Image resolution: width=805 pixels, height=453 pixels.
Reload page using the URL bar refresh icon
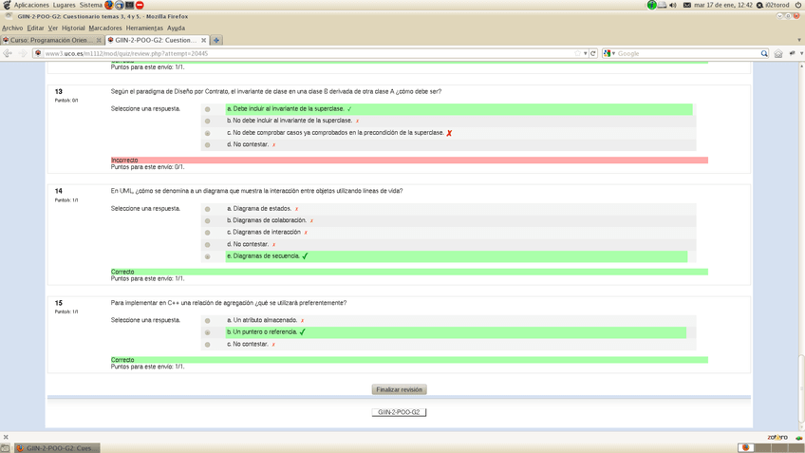[593, 53]
